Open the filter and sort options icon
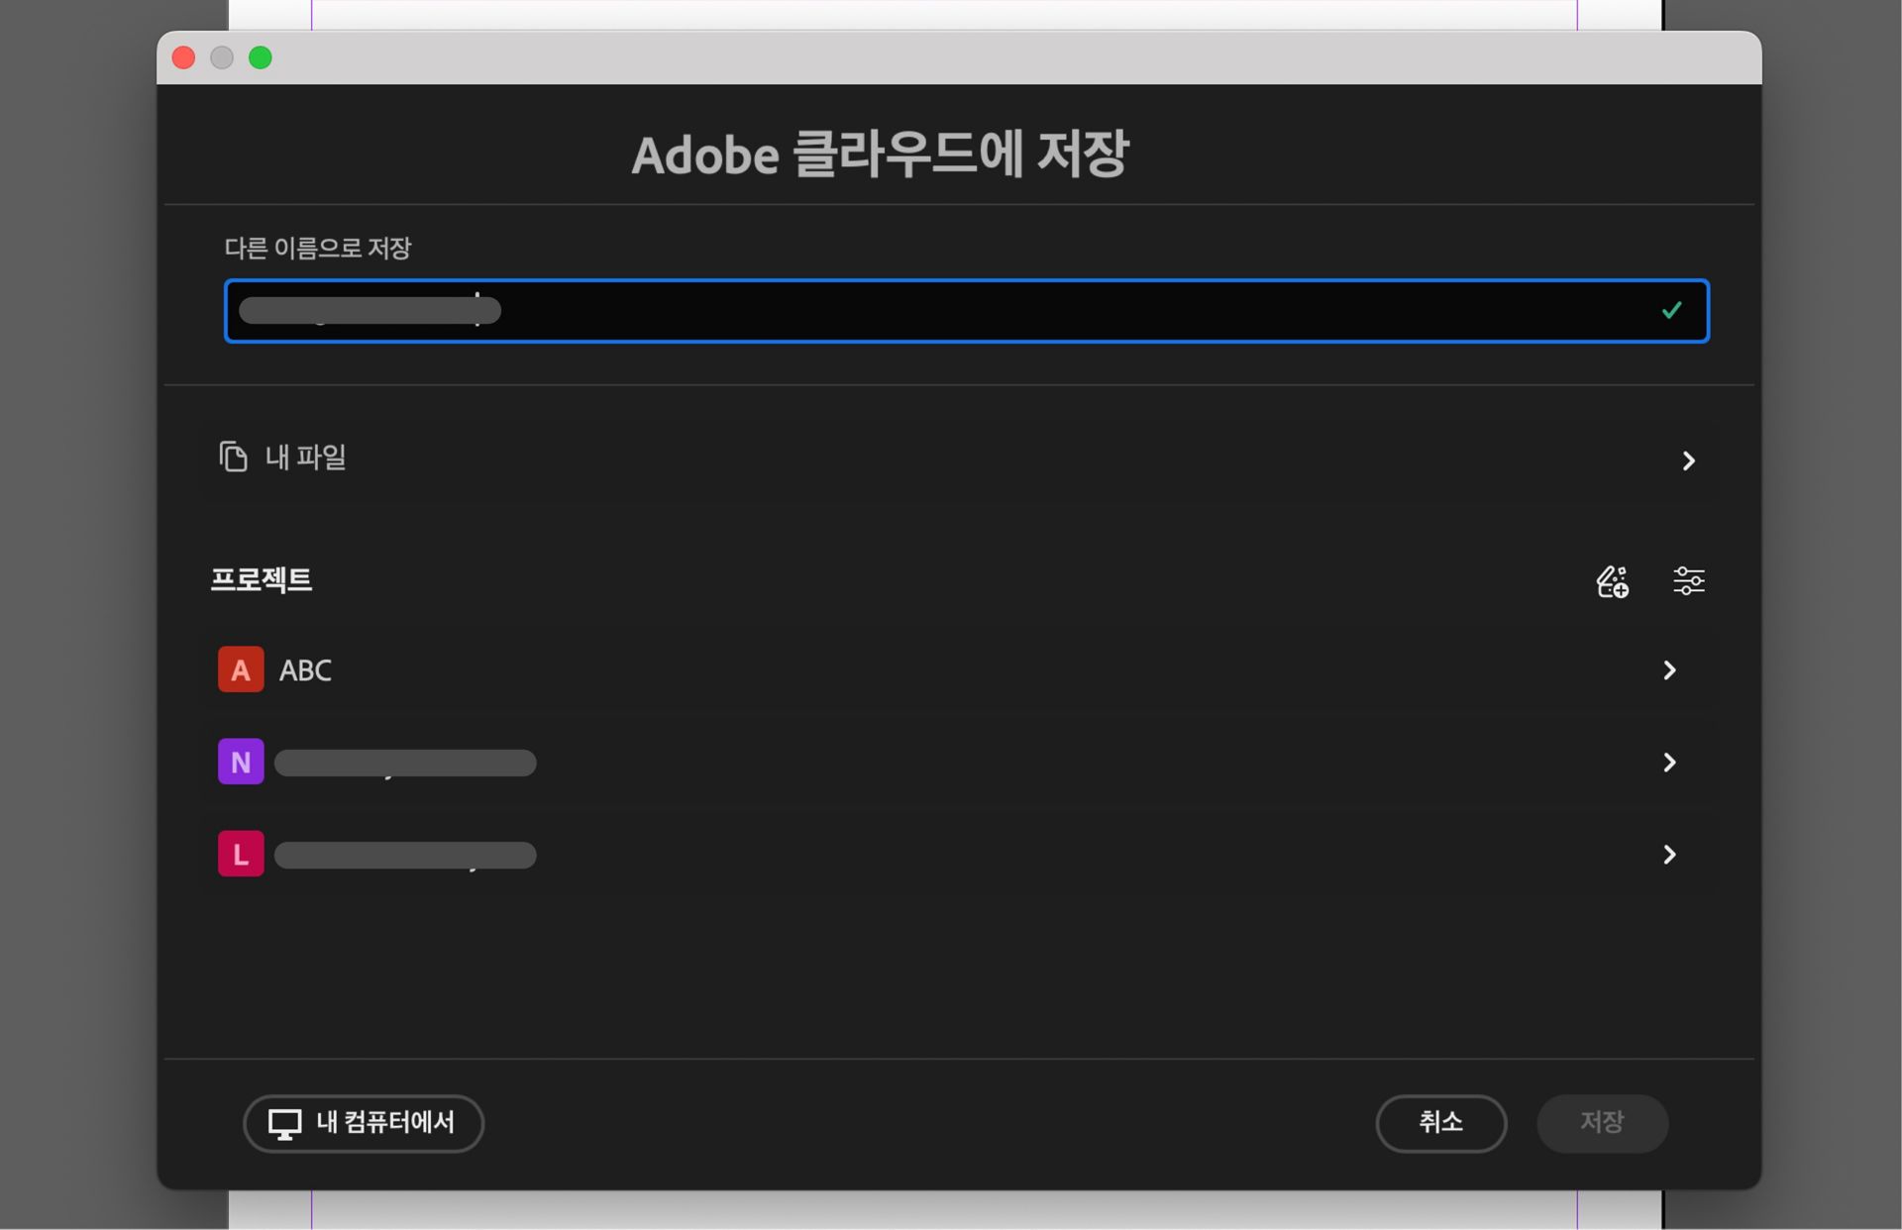This screenshot has width=1902, height=1230. (1688, 581)
